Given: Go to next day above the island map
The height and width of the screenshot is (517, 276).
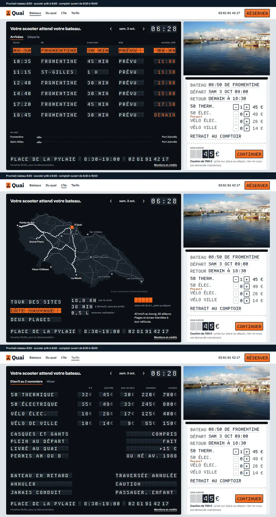Looking at the screenshot, I should click(144, 201).
